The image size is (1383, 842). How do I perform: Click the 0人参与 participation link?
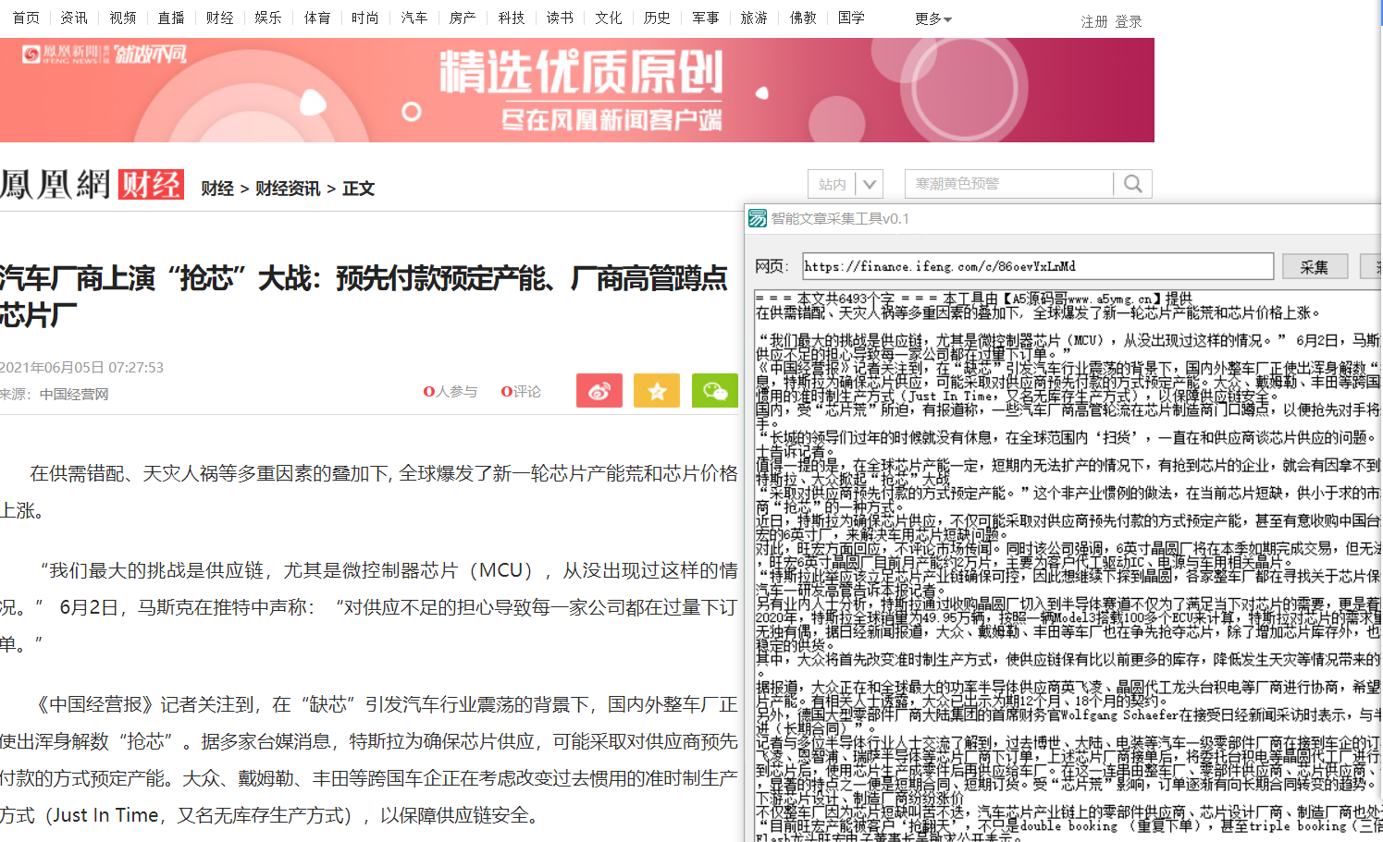[x=451, y=392]
